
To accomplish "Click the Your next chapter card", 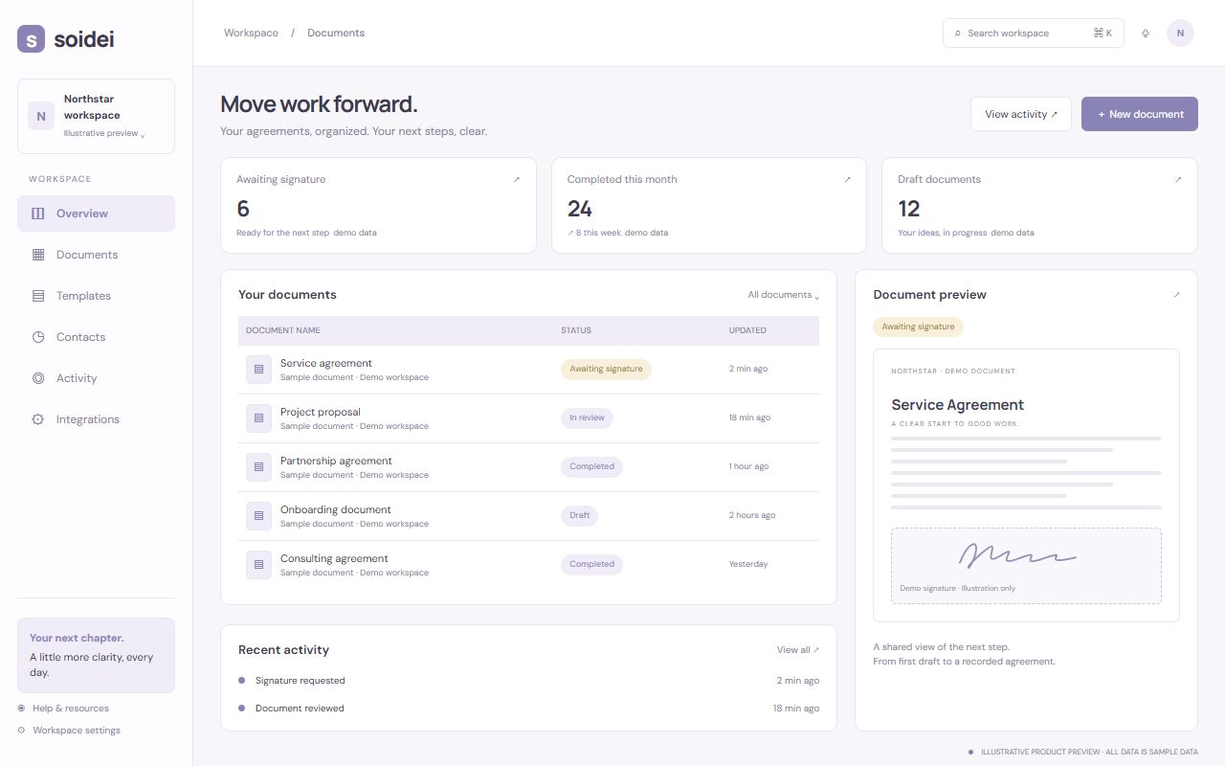I will [x=96, y=655].
